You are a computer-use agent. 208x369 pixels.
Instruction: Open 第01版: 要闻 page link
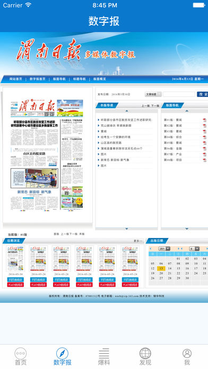coord(173,120)
